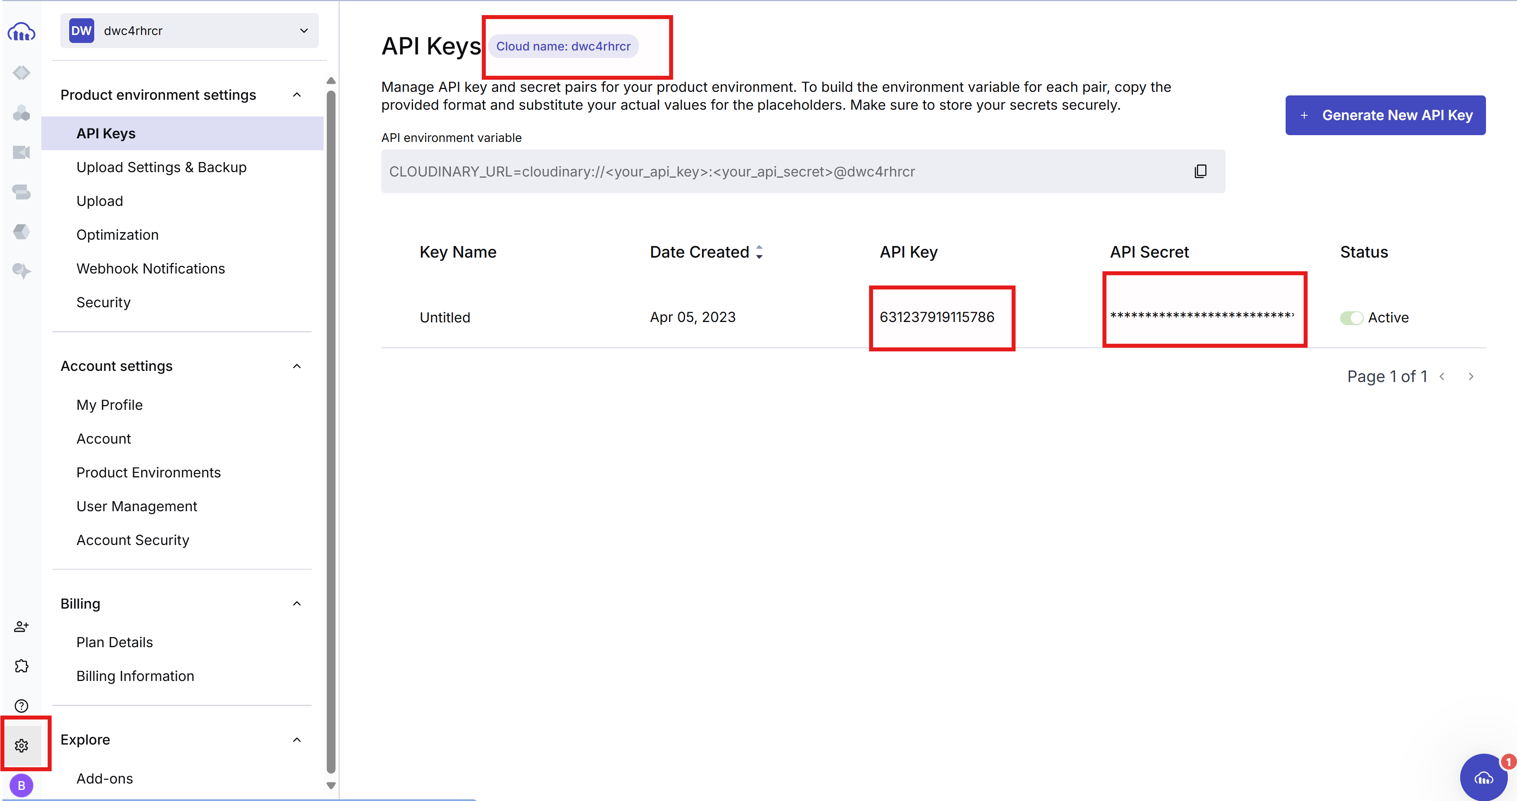The image size is (1517, 801).
Task: Open the first diamond-shaped product icon in sidebar
Action: tap(21, 73)
